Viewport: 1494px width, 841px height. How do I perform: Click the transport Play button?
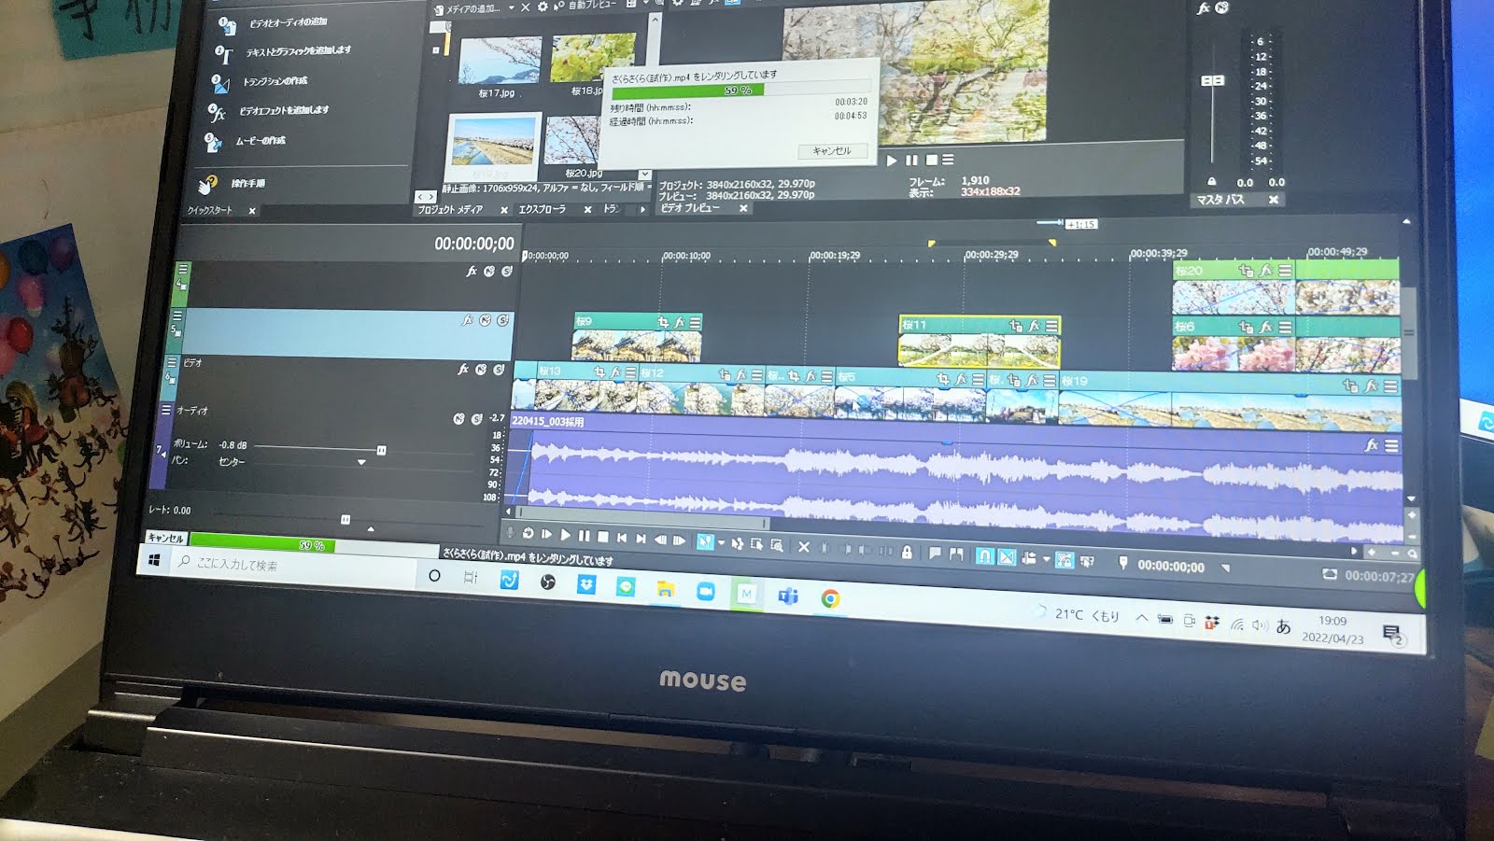click(565, 535)
